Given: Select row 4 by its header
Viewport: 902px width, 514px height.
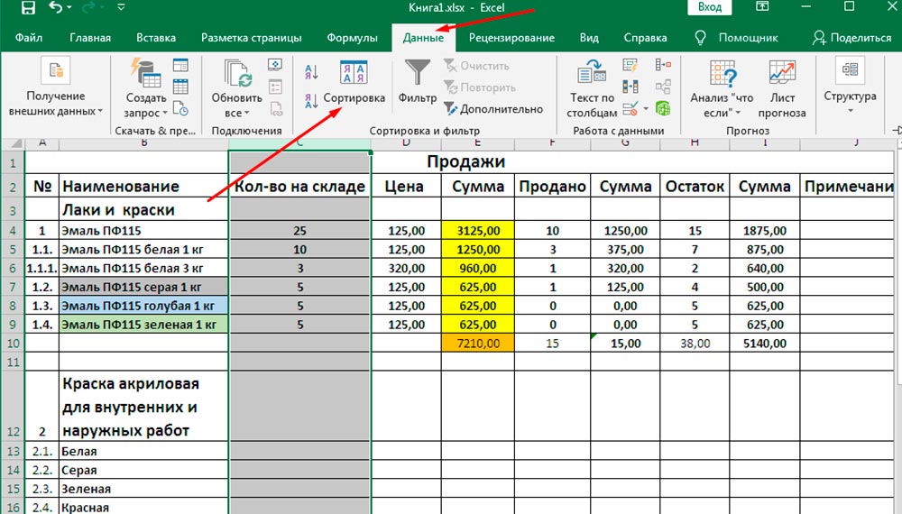Looking at the screenshot, I should 13,231.
